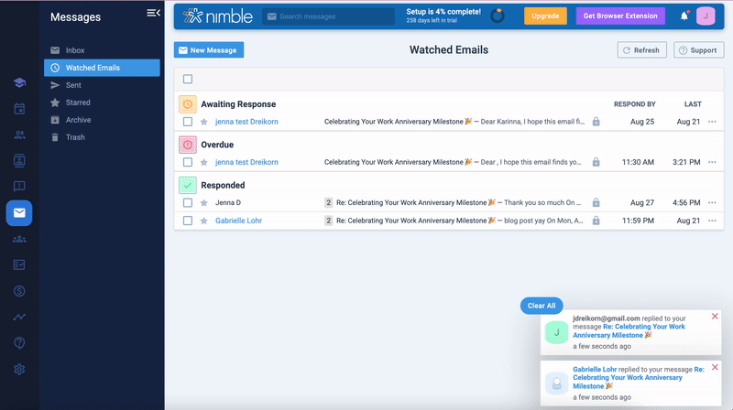Open the calendar icon in sidebar
Image resolution: width=733 pixels, height=410 pixels.
click(19, 109)
